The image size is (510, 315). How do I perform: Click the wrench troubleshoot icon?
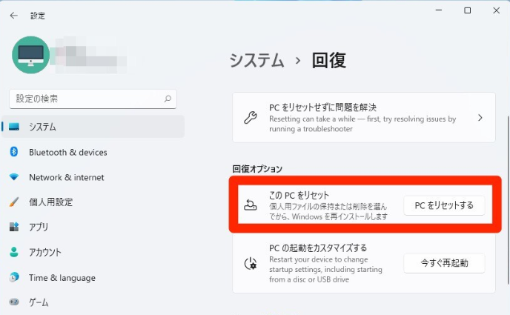[251, 118]
